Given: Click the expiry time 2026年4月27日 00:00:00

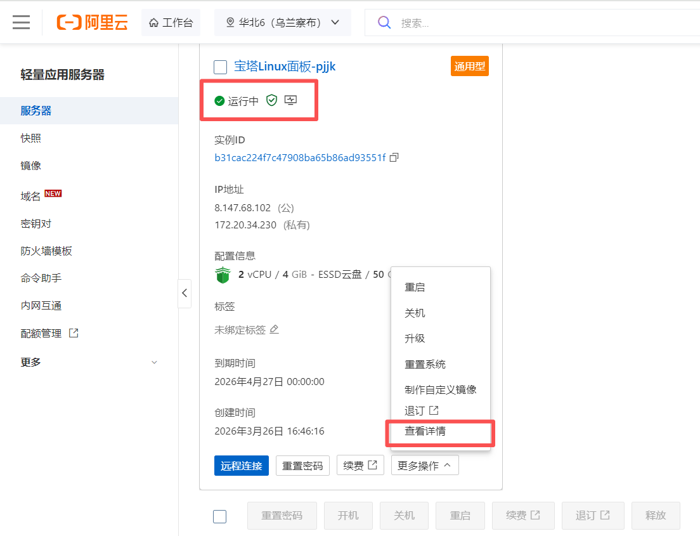Looking at the screenshot, I should pos(269,382).
